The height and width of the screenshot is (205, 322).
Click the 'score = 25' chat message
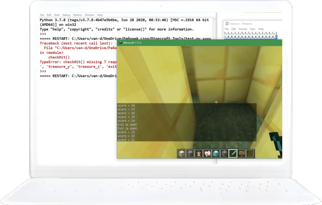click(x=126, y=117)
